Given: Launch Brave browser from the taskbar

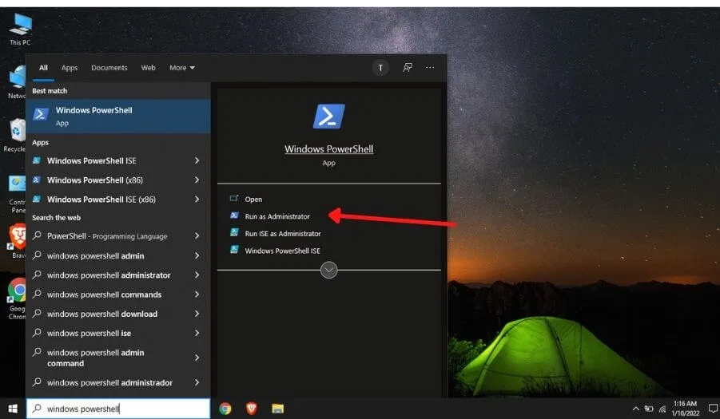Looking at the screenshot, I should pos(251,409).
